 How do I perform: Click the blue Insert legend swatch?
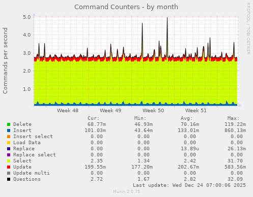(x=9, y=130)
